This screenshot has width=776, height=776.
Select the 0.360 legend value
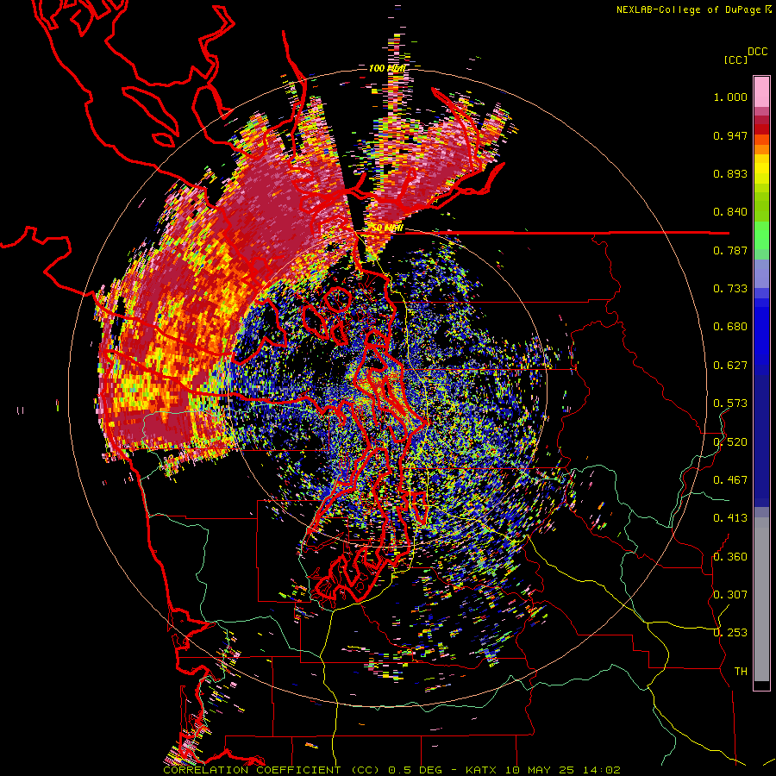730,557
